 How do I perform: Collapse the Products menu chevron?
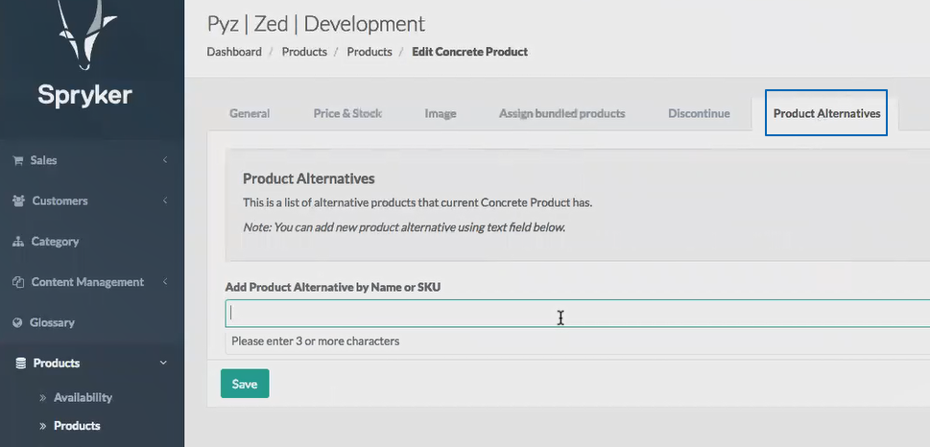click(x=164, y=364)
